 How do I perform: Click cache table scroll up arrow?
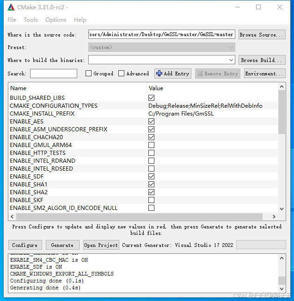(x=282, y=86)
